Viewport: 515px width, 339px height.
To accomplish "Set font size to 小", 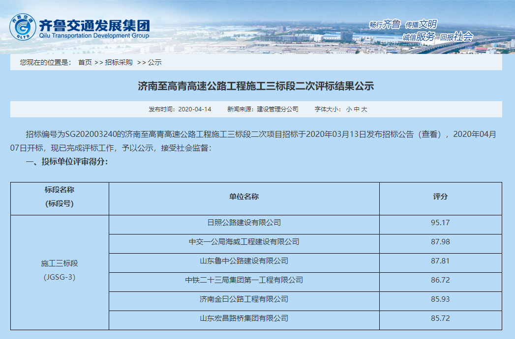I will pos(349,109).
